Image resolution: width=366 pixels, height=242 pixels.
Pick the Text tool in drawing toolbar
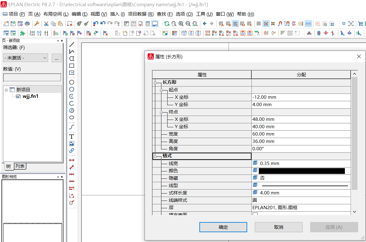click(x=72, y=136)
